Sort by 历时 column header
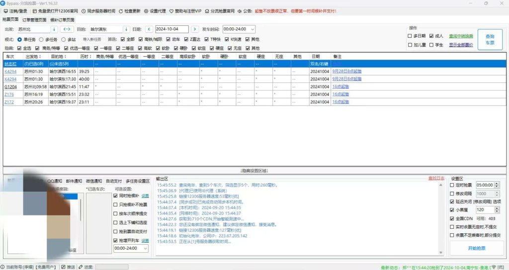This screenshot has width=509, height=270. click(x=85, y=57)
